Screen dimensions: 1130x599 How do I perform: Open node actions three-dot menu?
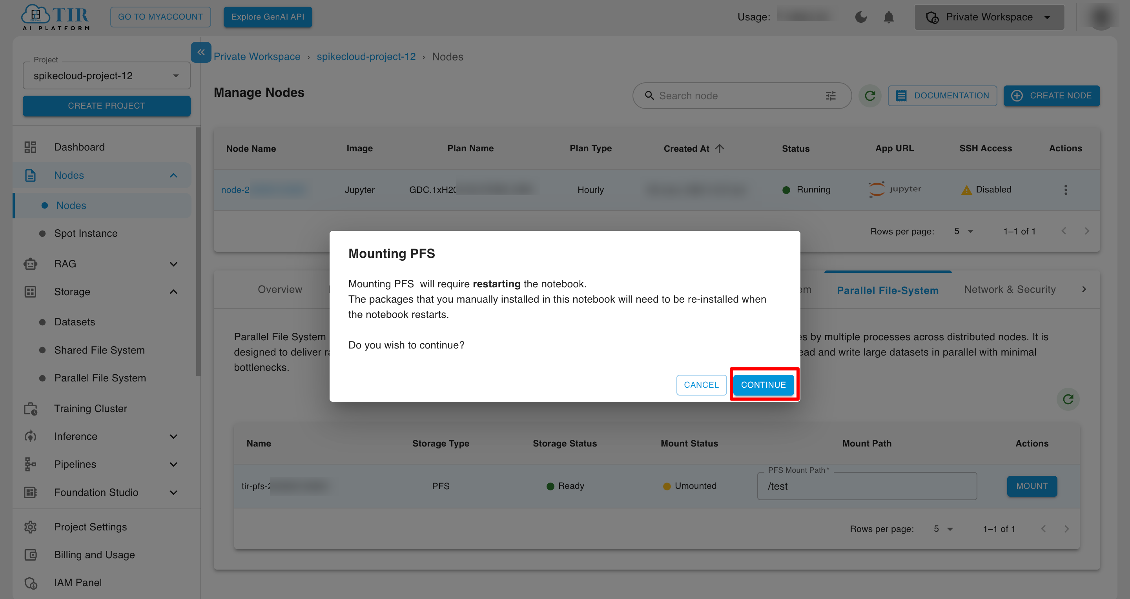click(x=1066, y=189)
